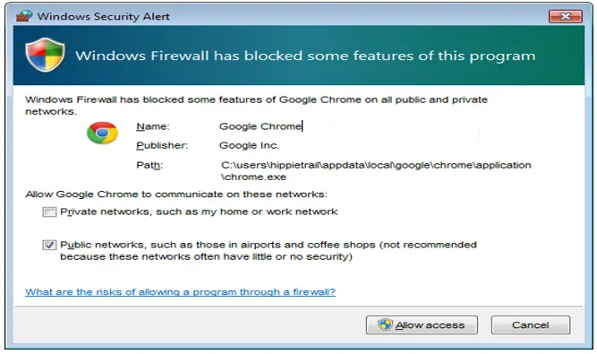The width and height of the screenshot is (597, 354).
Task: Click the Publisher value Google Inc.
Action: [x=250, y=145]
